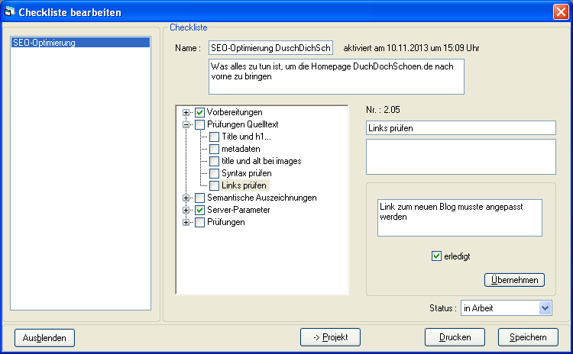The image size is (573, 354).
Task: Check the Prüfungen Quelltext checkbox
Action: (x=200, y=124)
